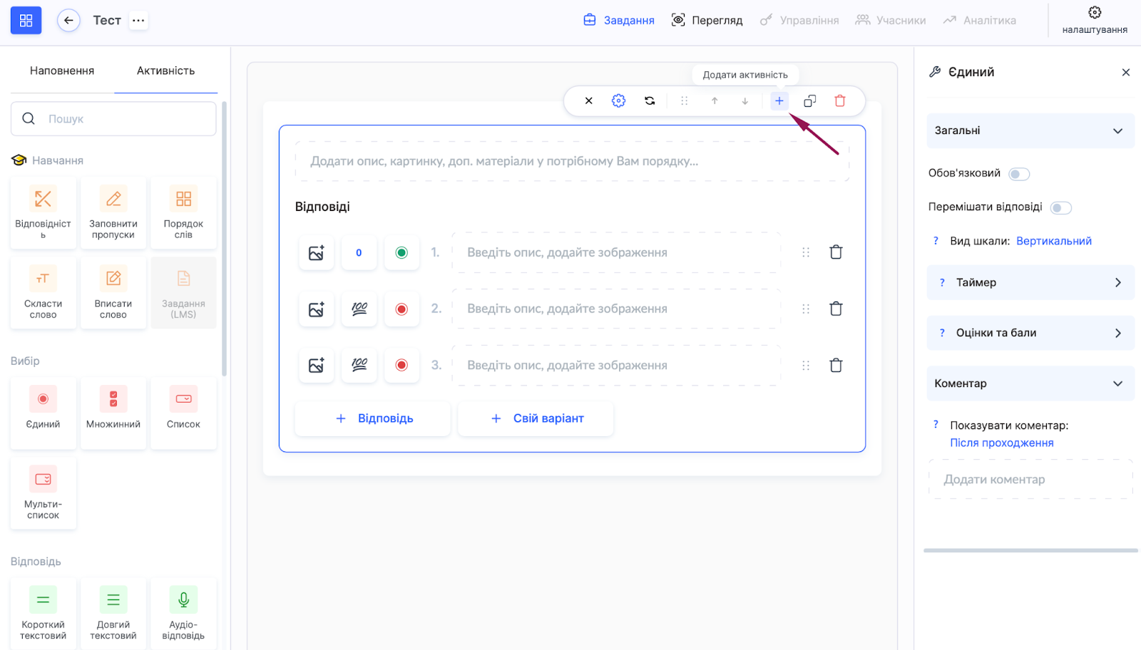Expand the Таймер settings
The image size is (1141, 650).
[x=1030, y=283]
